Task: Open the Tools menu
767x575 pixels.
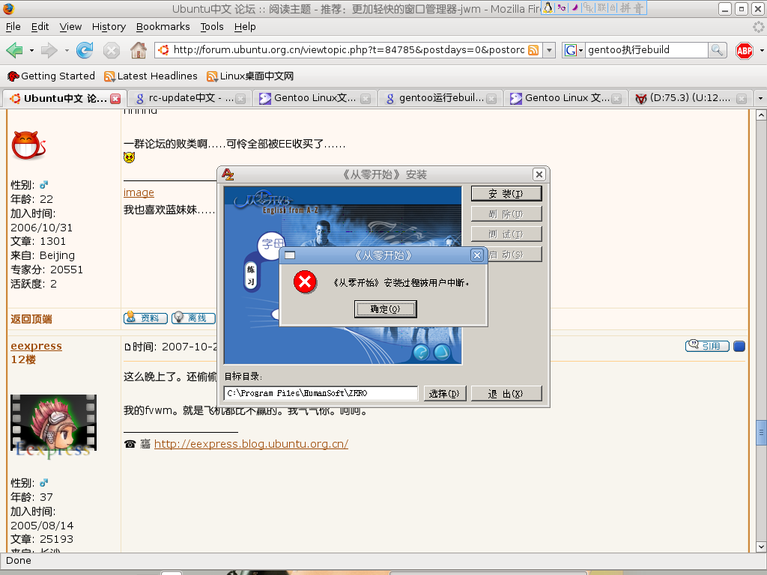Action: [212, 27]
